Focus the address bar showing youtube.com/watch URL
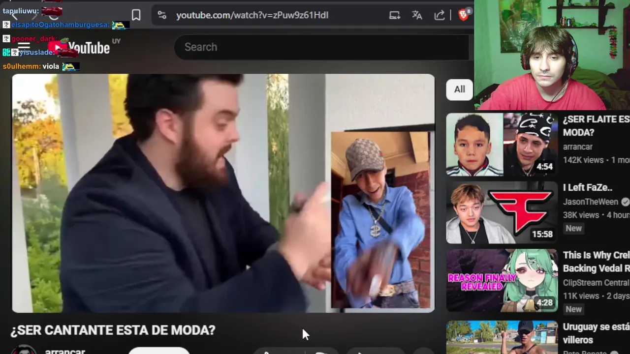Viewport: 630px width, 354px height. pos(252,15)
